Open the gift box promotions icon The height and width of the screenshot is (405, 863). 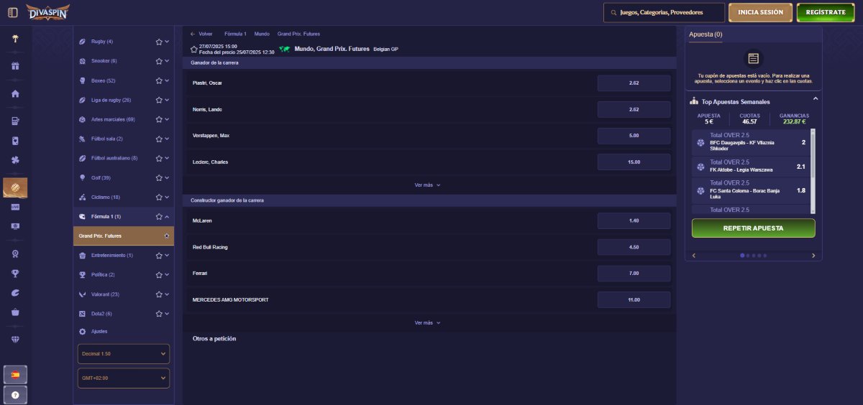click(x=15, y=67)
